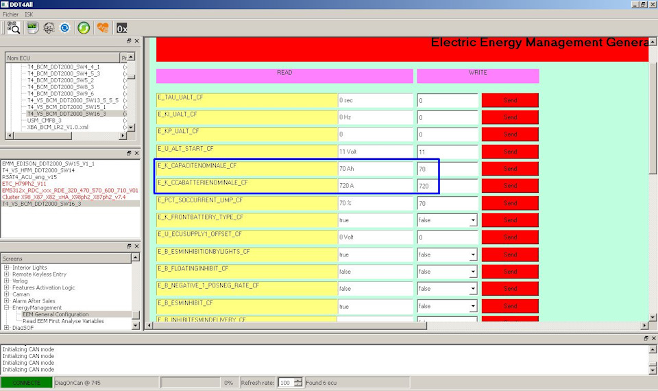The height and width of the screenshot is (391, 658).
Task: Click the orange heart diagnostic icon
Action: (102, 28)
